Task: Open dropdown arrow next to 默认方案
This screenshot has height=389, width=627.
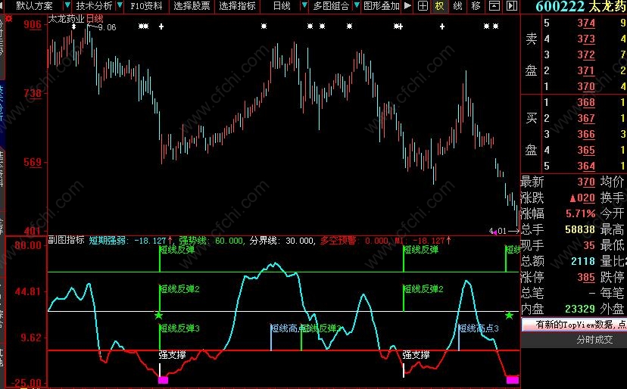Action: [67, 5]
